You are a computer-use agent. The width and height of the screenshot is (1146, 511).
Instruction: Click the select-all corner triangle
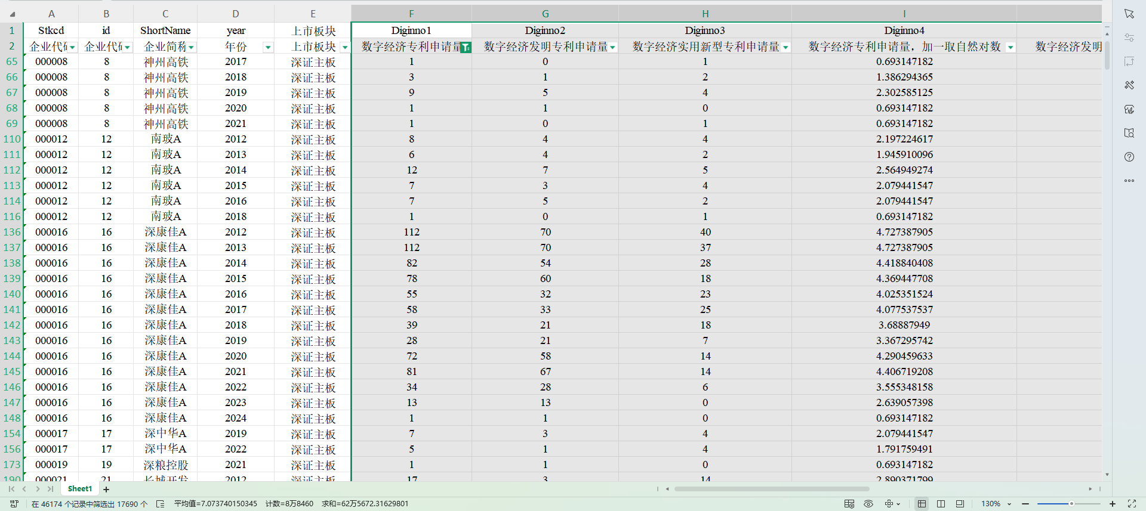[12, 14]
